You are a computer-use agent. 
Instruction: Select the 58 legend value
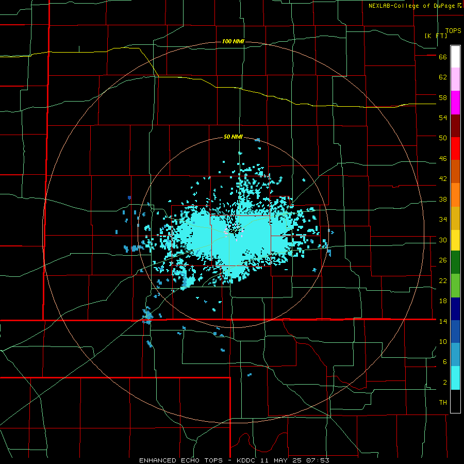pos(443,97)
